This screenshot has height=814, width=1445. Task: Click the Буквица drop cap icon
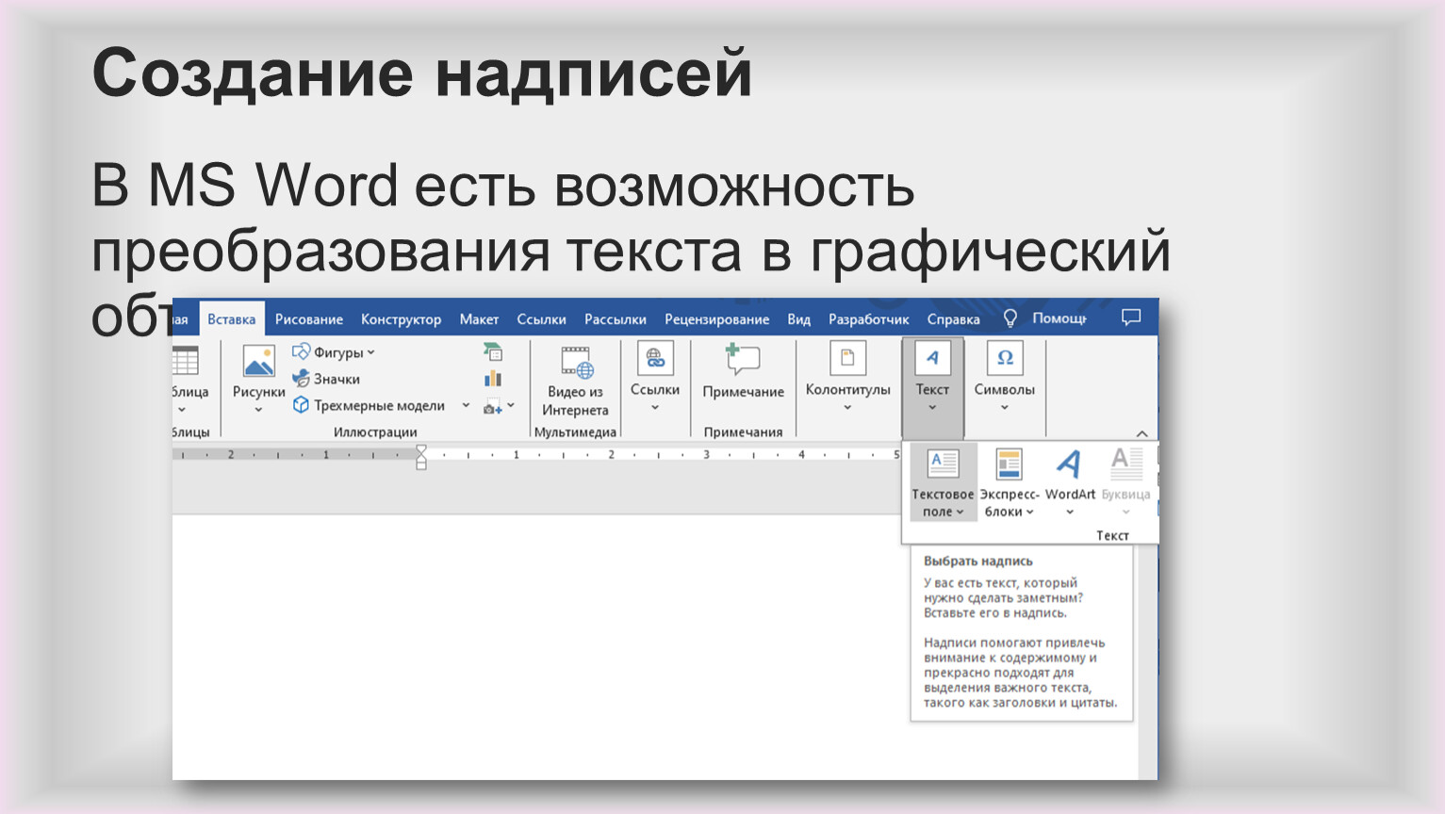pos(1125,464)
